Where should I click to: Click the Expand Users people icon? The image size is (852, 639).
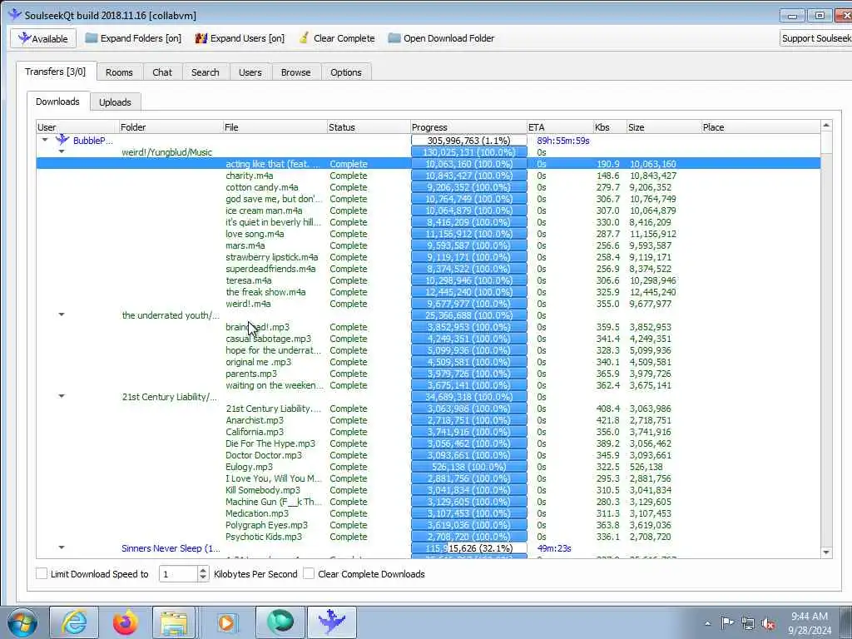click(x=201, y=38)
